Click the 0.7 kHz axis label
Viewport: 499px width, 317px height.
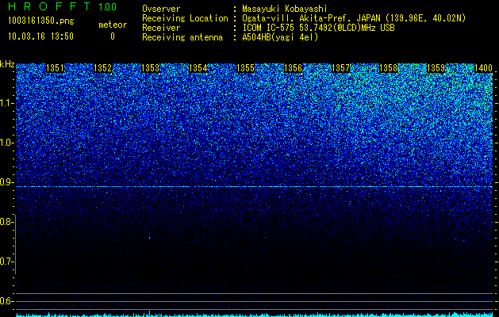7,262
